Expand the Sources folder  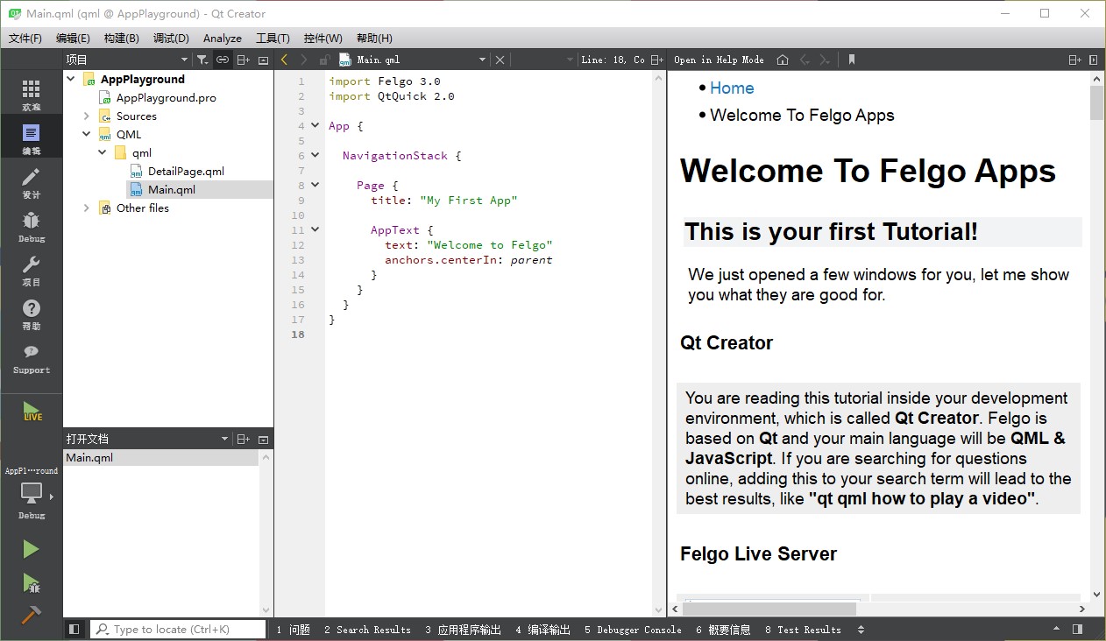click(87, 116)
